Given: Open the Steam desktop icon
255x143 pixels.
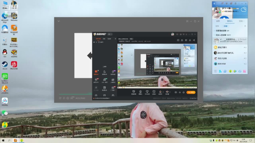Looking at the screenshot, I should point(5,65).
